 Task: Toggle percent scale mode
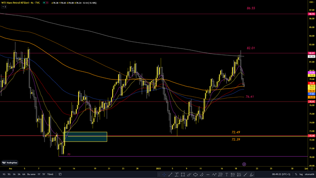(x=296, y=174)
